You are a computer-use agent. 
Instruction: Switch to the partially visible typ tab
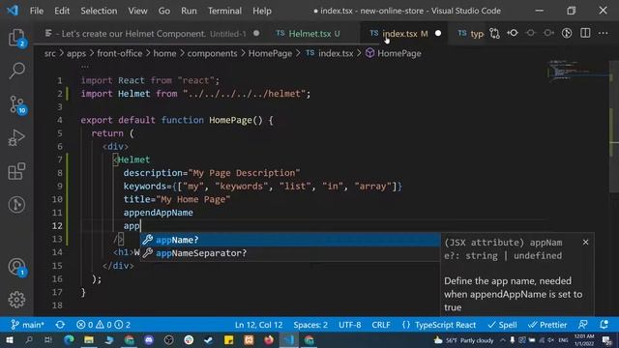(471, 34)
